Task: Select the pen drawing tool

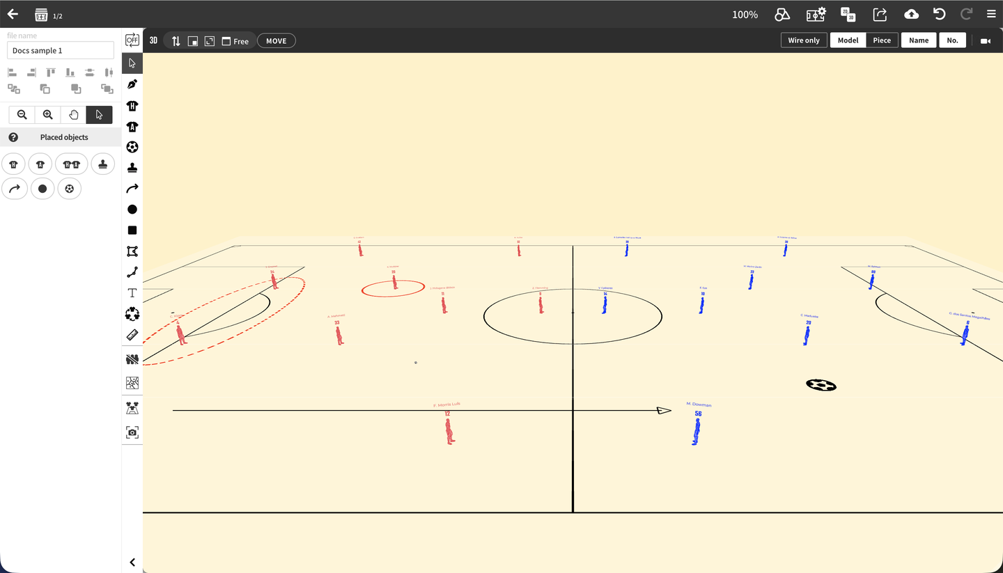Action: (132, 84)
